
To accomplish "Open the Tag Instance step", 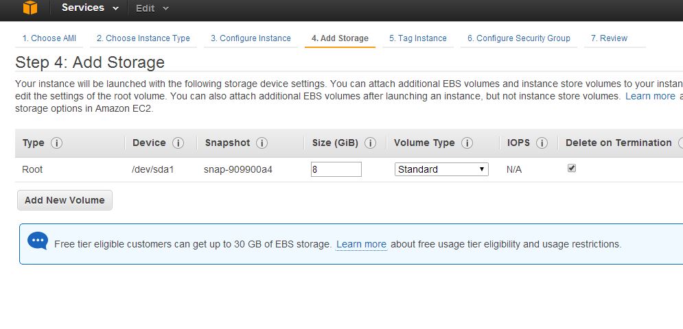I will click(418, 38).
